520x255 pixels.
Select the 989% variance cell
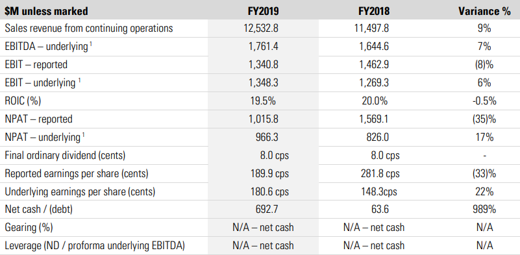pos(484,210)
